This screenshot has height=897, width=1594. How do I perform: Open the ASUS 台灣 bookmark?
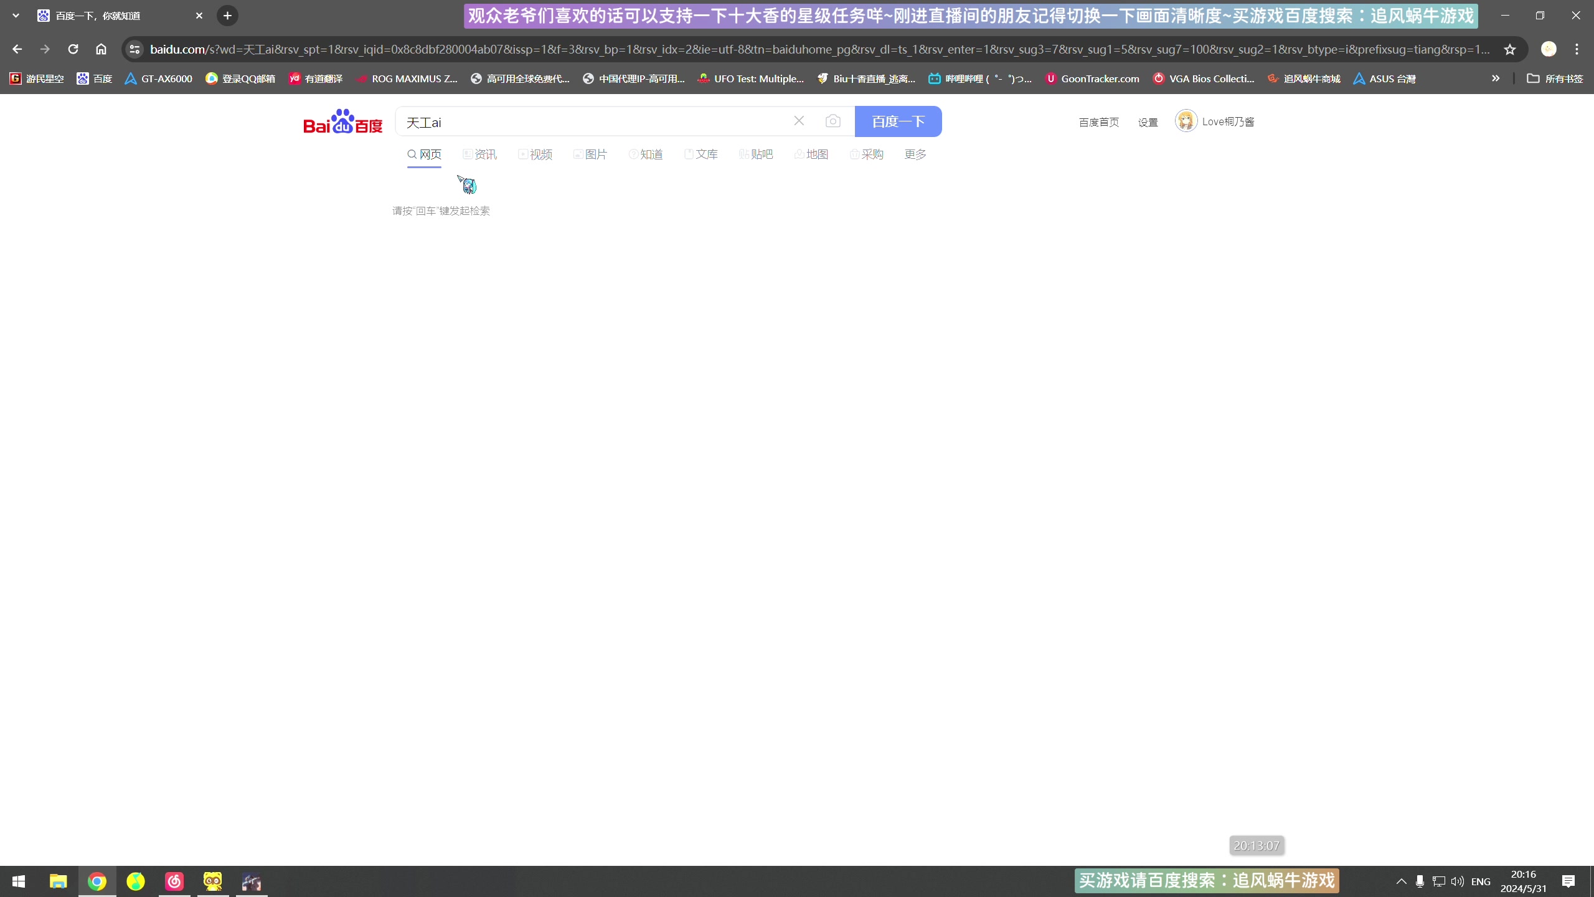pos(1384,78)
